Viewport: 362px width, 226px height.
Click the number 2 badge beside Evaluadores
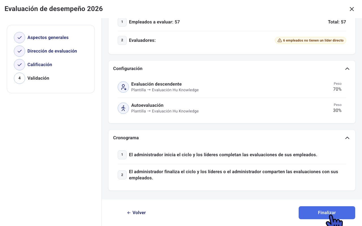click(122, 40)
